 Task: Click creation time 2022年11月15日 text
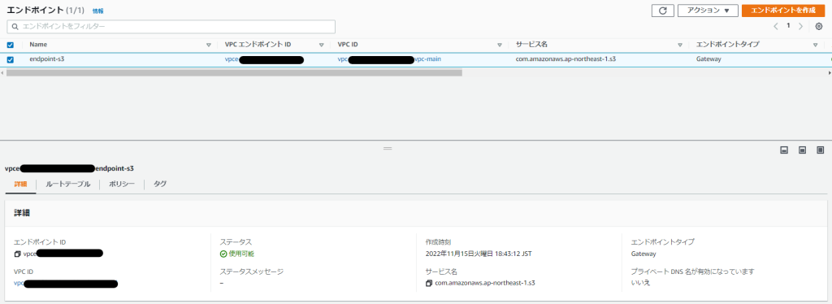pyautogui.click(x=479, y=254)
